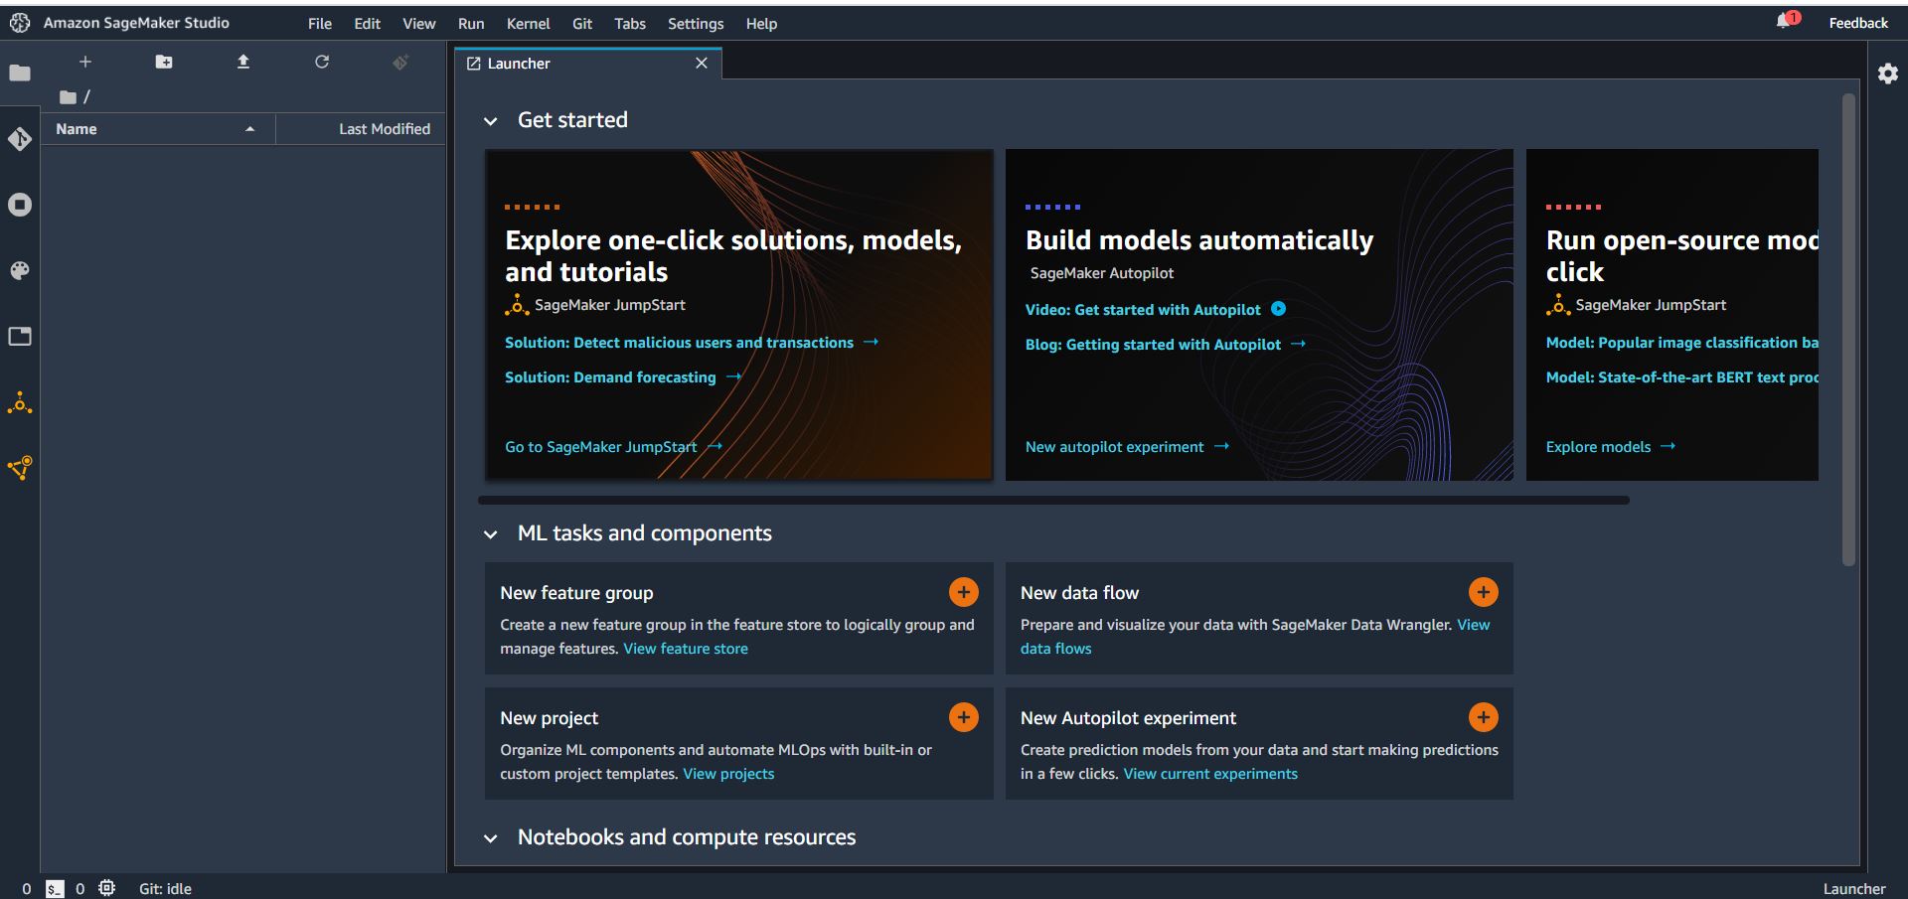The height and width of the screenshot is (899, 1908).
Task: Open the Tabs menu
Action: (630, 23)
